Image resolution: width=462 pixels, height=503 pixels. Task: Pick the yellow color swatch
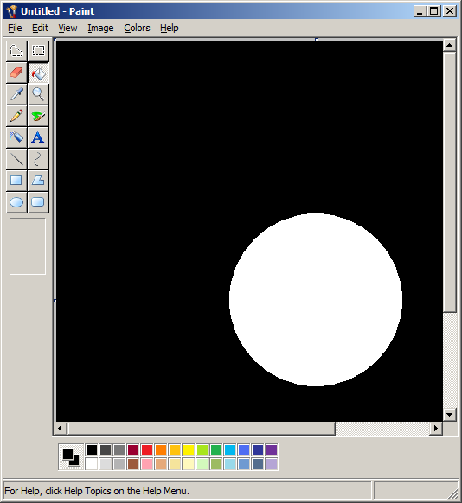[189, 450]
